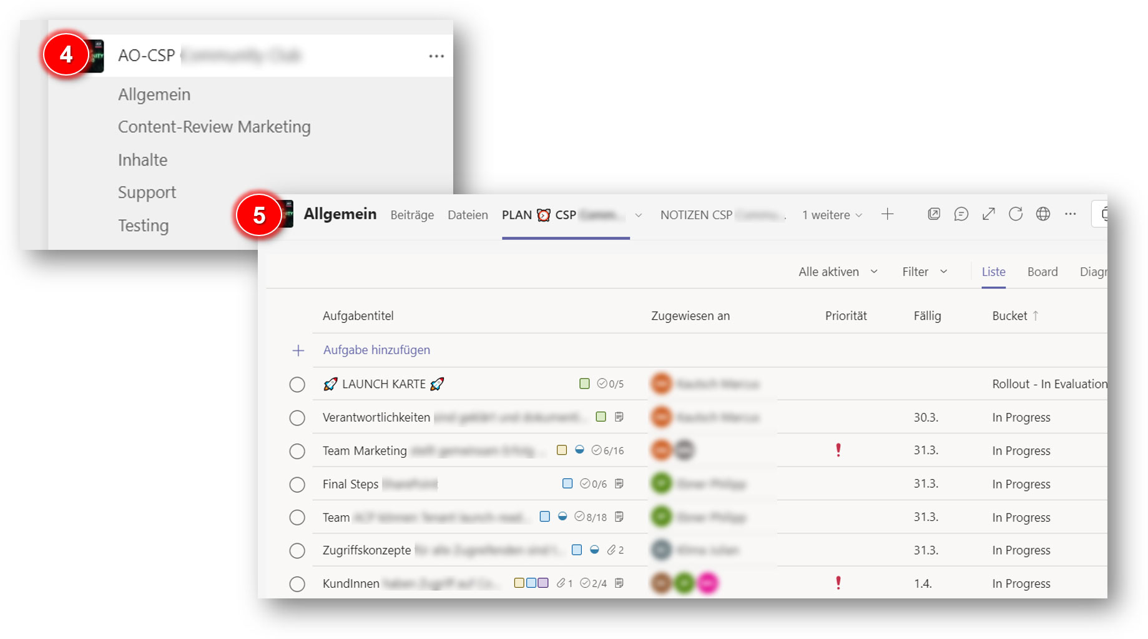The image size is (1148, 639).
Task: Add a new tab with the plus icon
Action: coord(887,214)
